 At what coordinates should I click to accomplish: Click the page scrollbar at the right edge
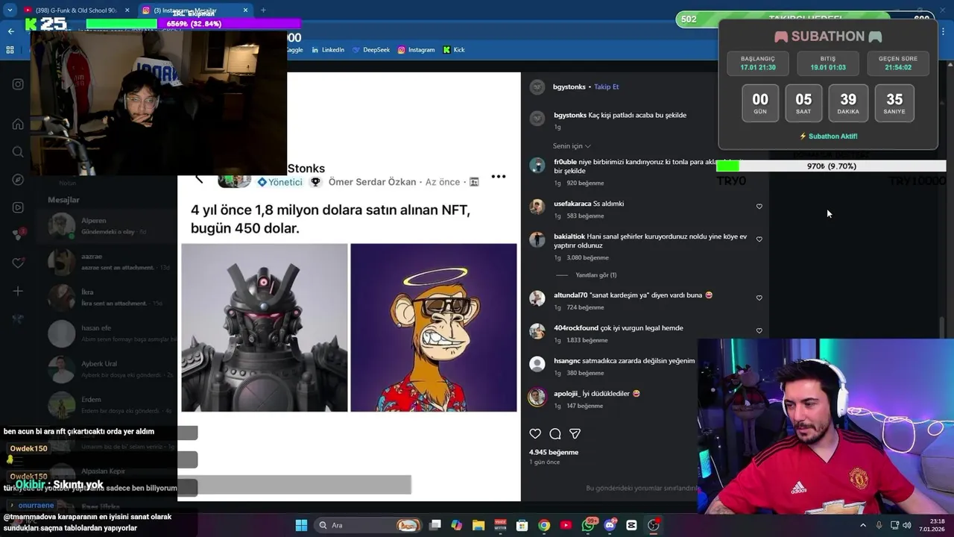942,328
